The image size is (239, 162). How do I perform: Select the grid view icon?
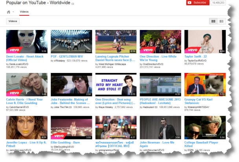[x=213, y=21]
